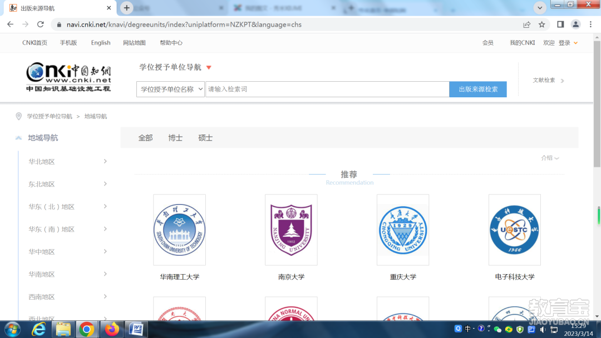Open the Windows Start menu
601x338 pixels.
(13, 329)
